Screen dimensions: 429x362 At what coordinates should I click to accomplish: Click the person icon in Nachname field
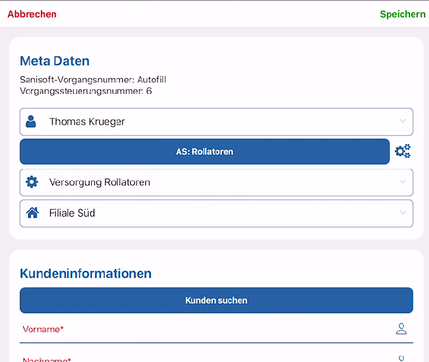401,358
